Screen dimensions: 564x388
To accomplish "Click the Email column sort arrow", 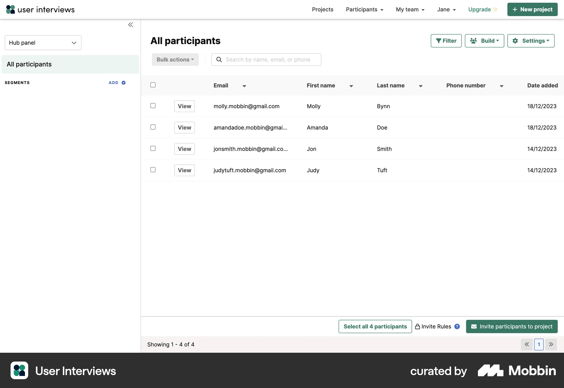I will [x=244, y=86].
